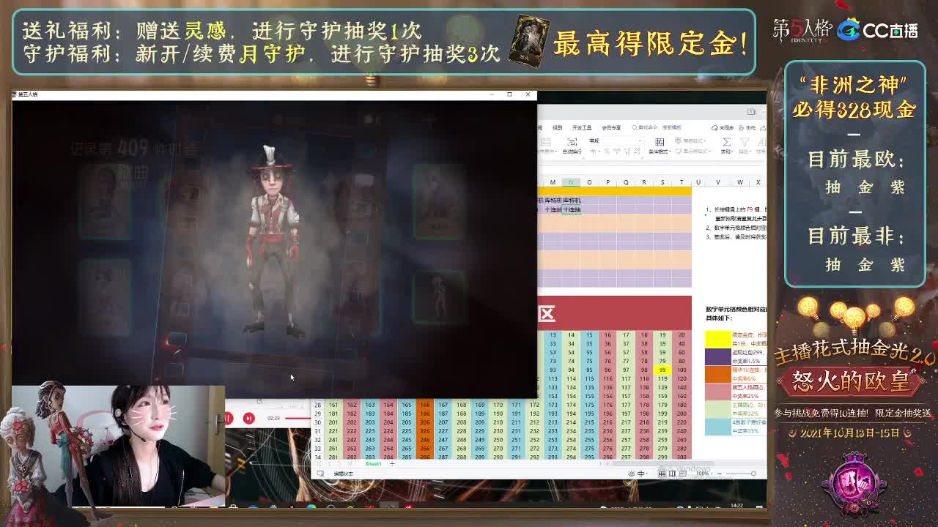938x527 pixels.
Task: Click the purple legend color swatch
Action: [x=718, y=356]
